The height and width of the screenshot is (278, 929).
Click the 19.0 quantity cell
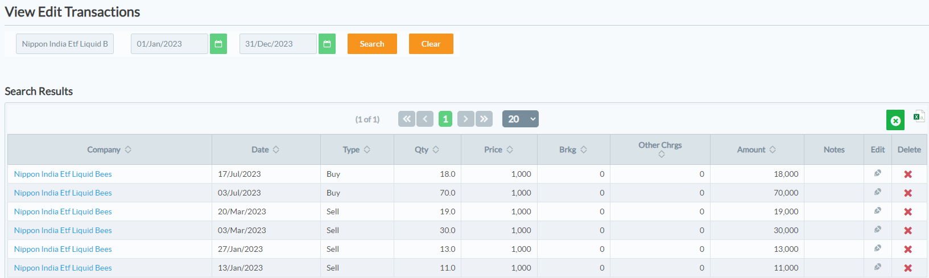(428, 211)
